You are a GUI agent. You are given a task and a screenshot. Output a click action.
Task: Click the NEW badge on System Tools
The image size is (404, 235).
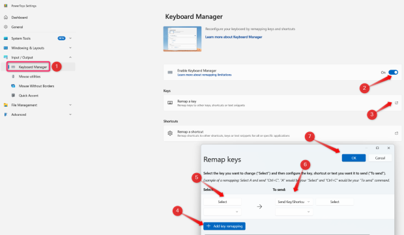[61, 38]
